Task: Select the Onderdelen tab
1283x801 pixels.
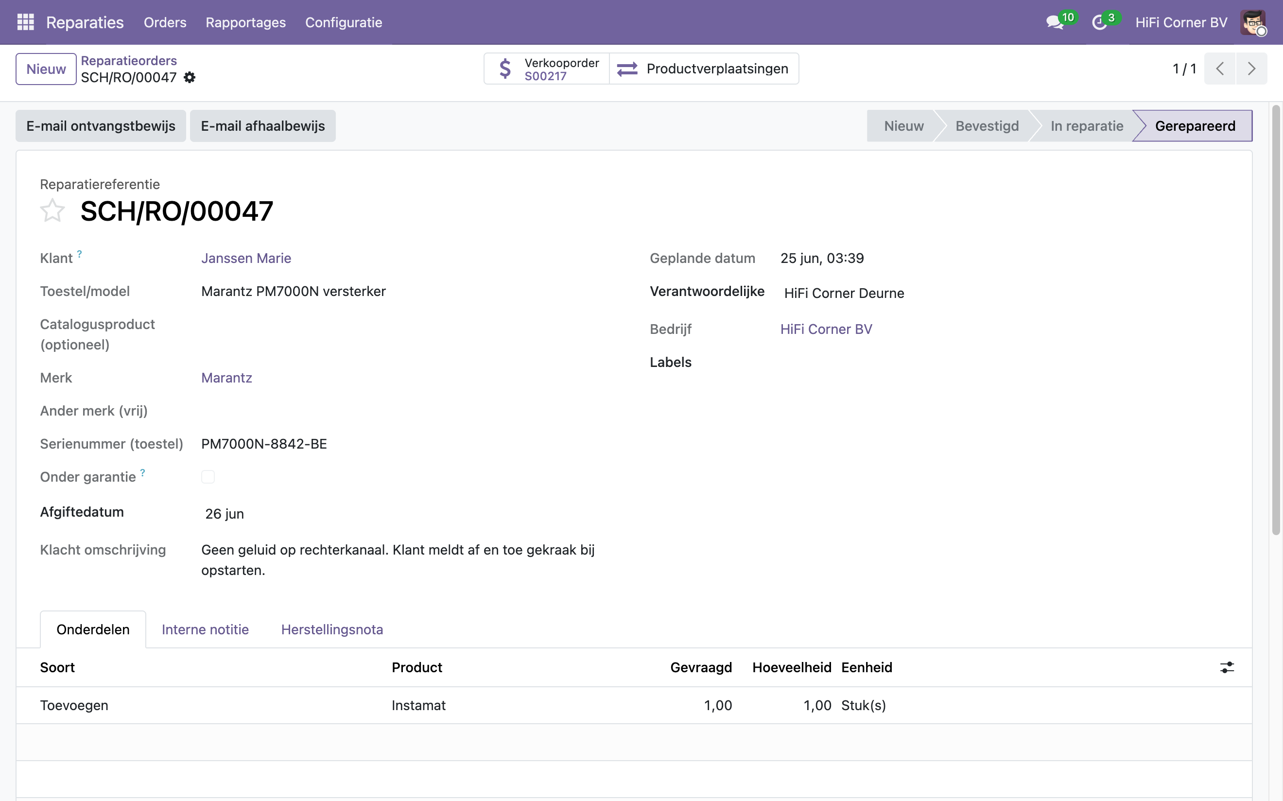Action: (93, 629)
